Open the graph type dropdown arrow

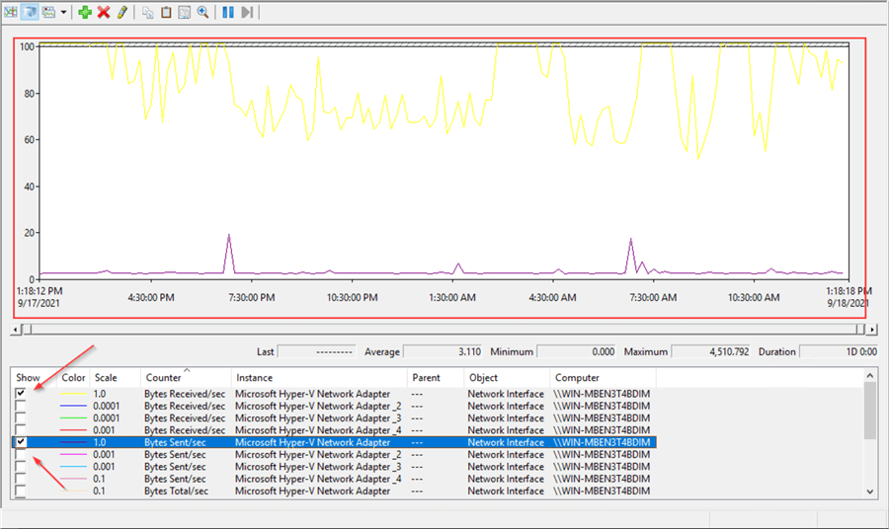click(63, 12)
